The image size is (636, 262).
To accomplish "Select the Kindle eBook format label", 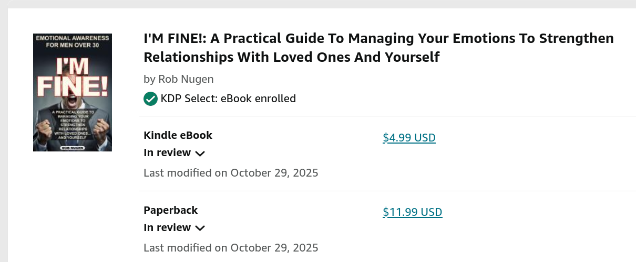I will (178, 135).
